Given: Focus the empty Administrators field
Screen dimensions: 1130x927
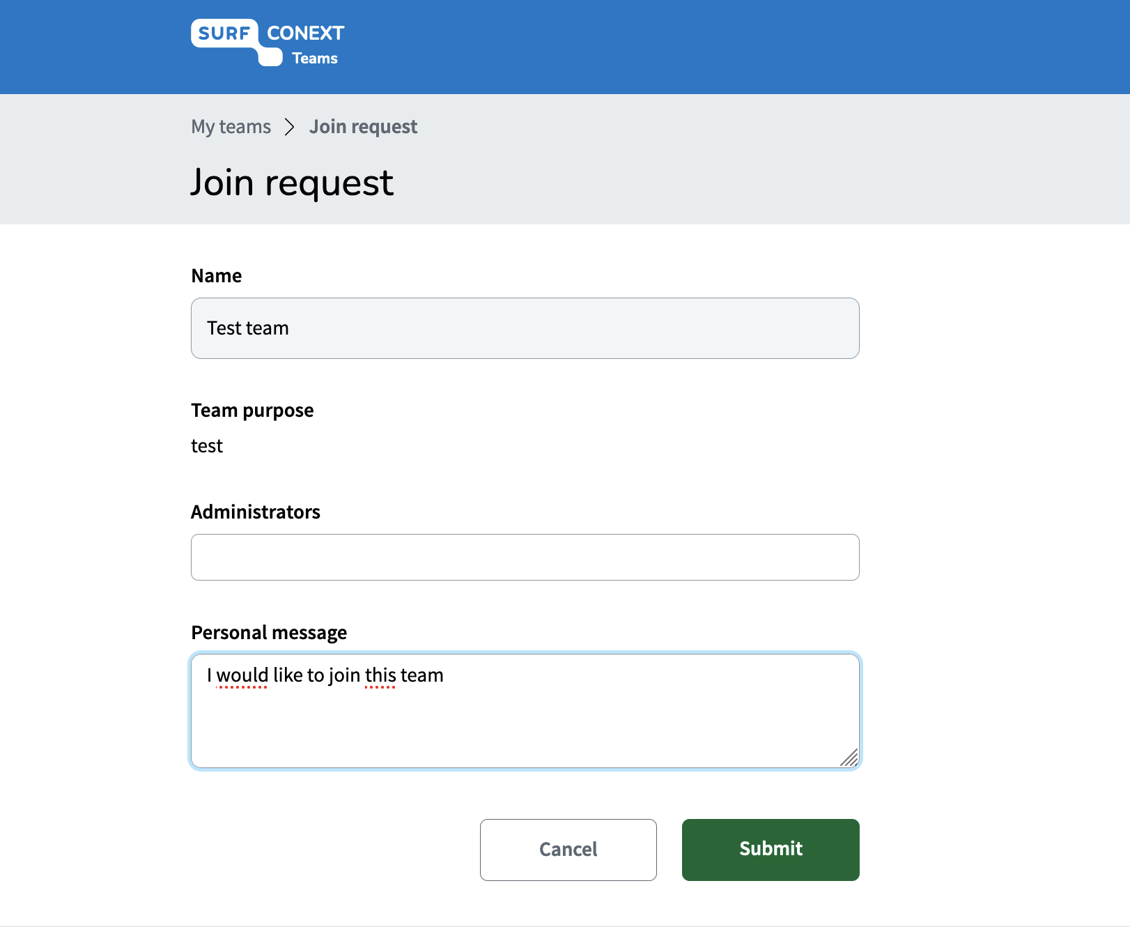Looking at the screenshot, I should tap(525, 558).
